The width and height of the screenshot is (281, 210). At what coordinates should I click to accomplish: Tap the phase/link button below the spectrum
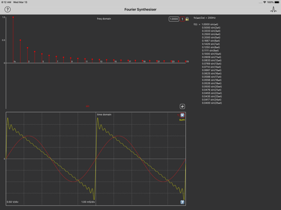coord(182,107)
